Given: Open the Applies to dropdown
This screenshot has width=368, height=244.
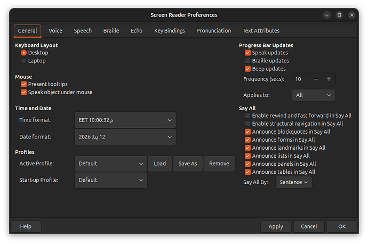Looking at the screenshot, I should [x=314, y=95].
